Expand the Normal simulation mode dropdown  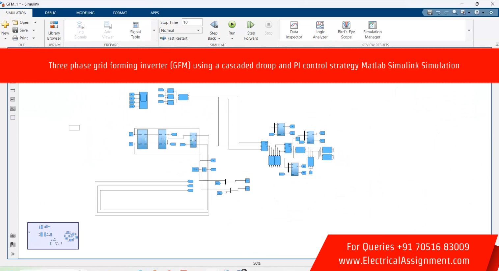(x=198, y=31)
